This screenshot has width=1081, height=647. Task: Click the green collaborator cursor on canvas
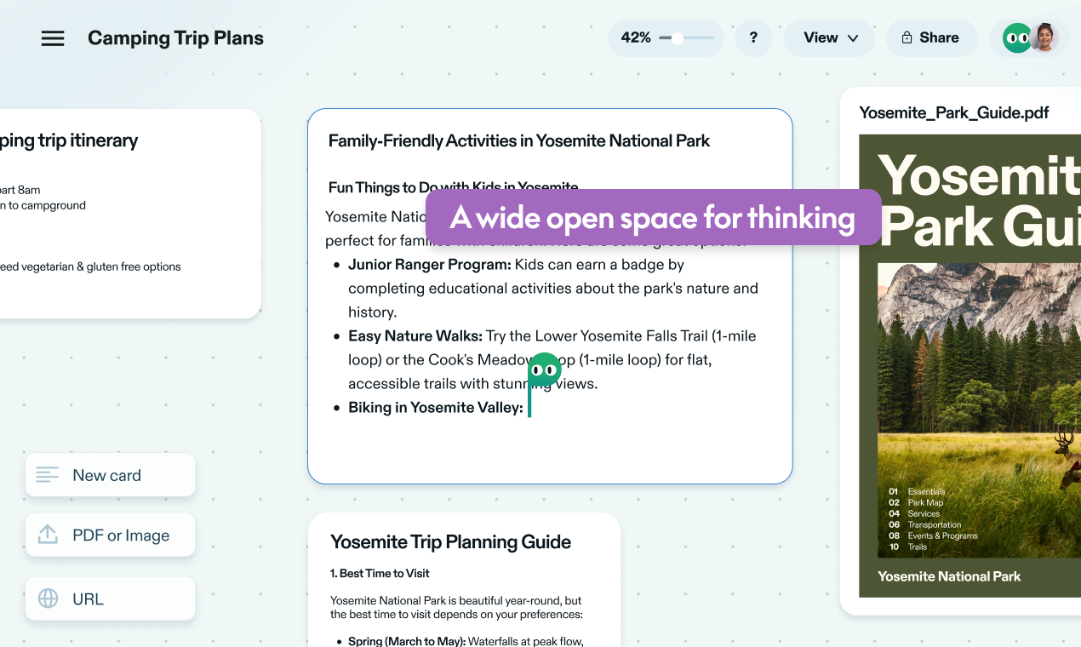(x=543, y=371)
